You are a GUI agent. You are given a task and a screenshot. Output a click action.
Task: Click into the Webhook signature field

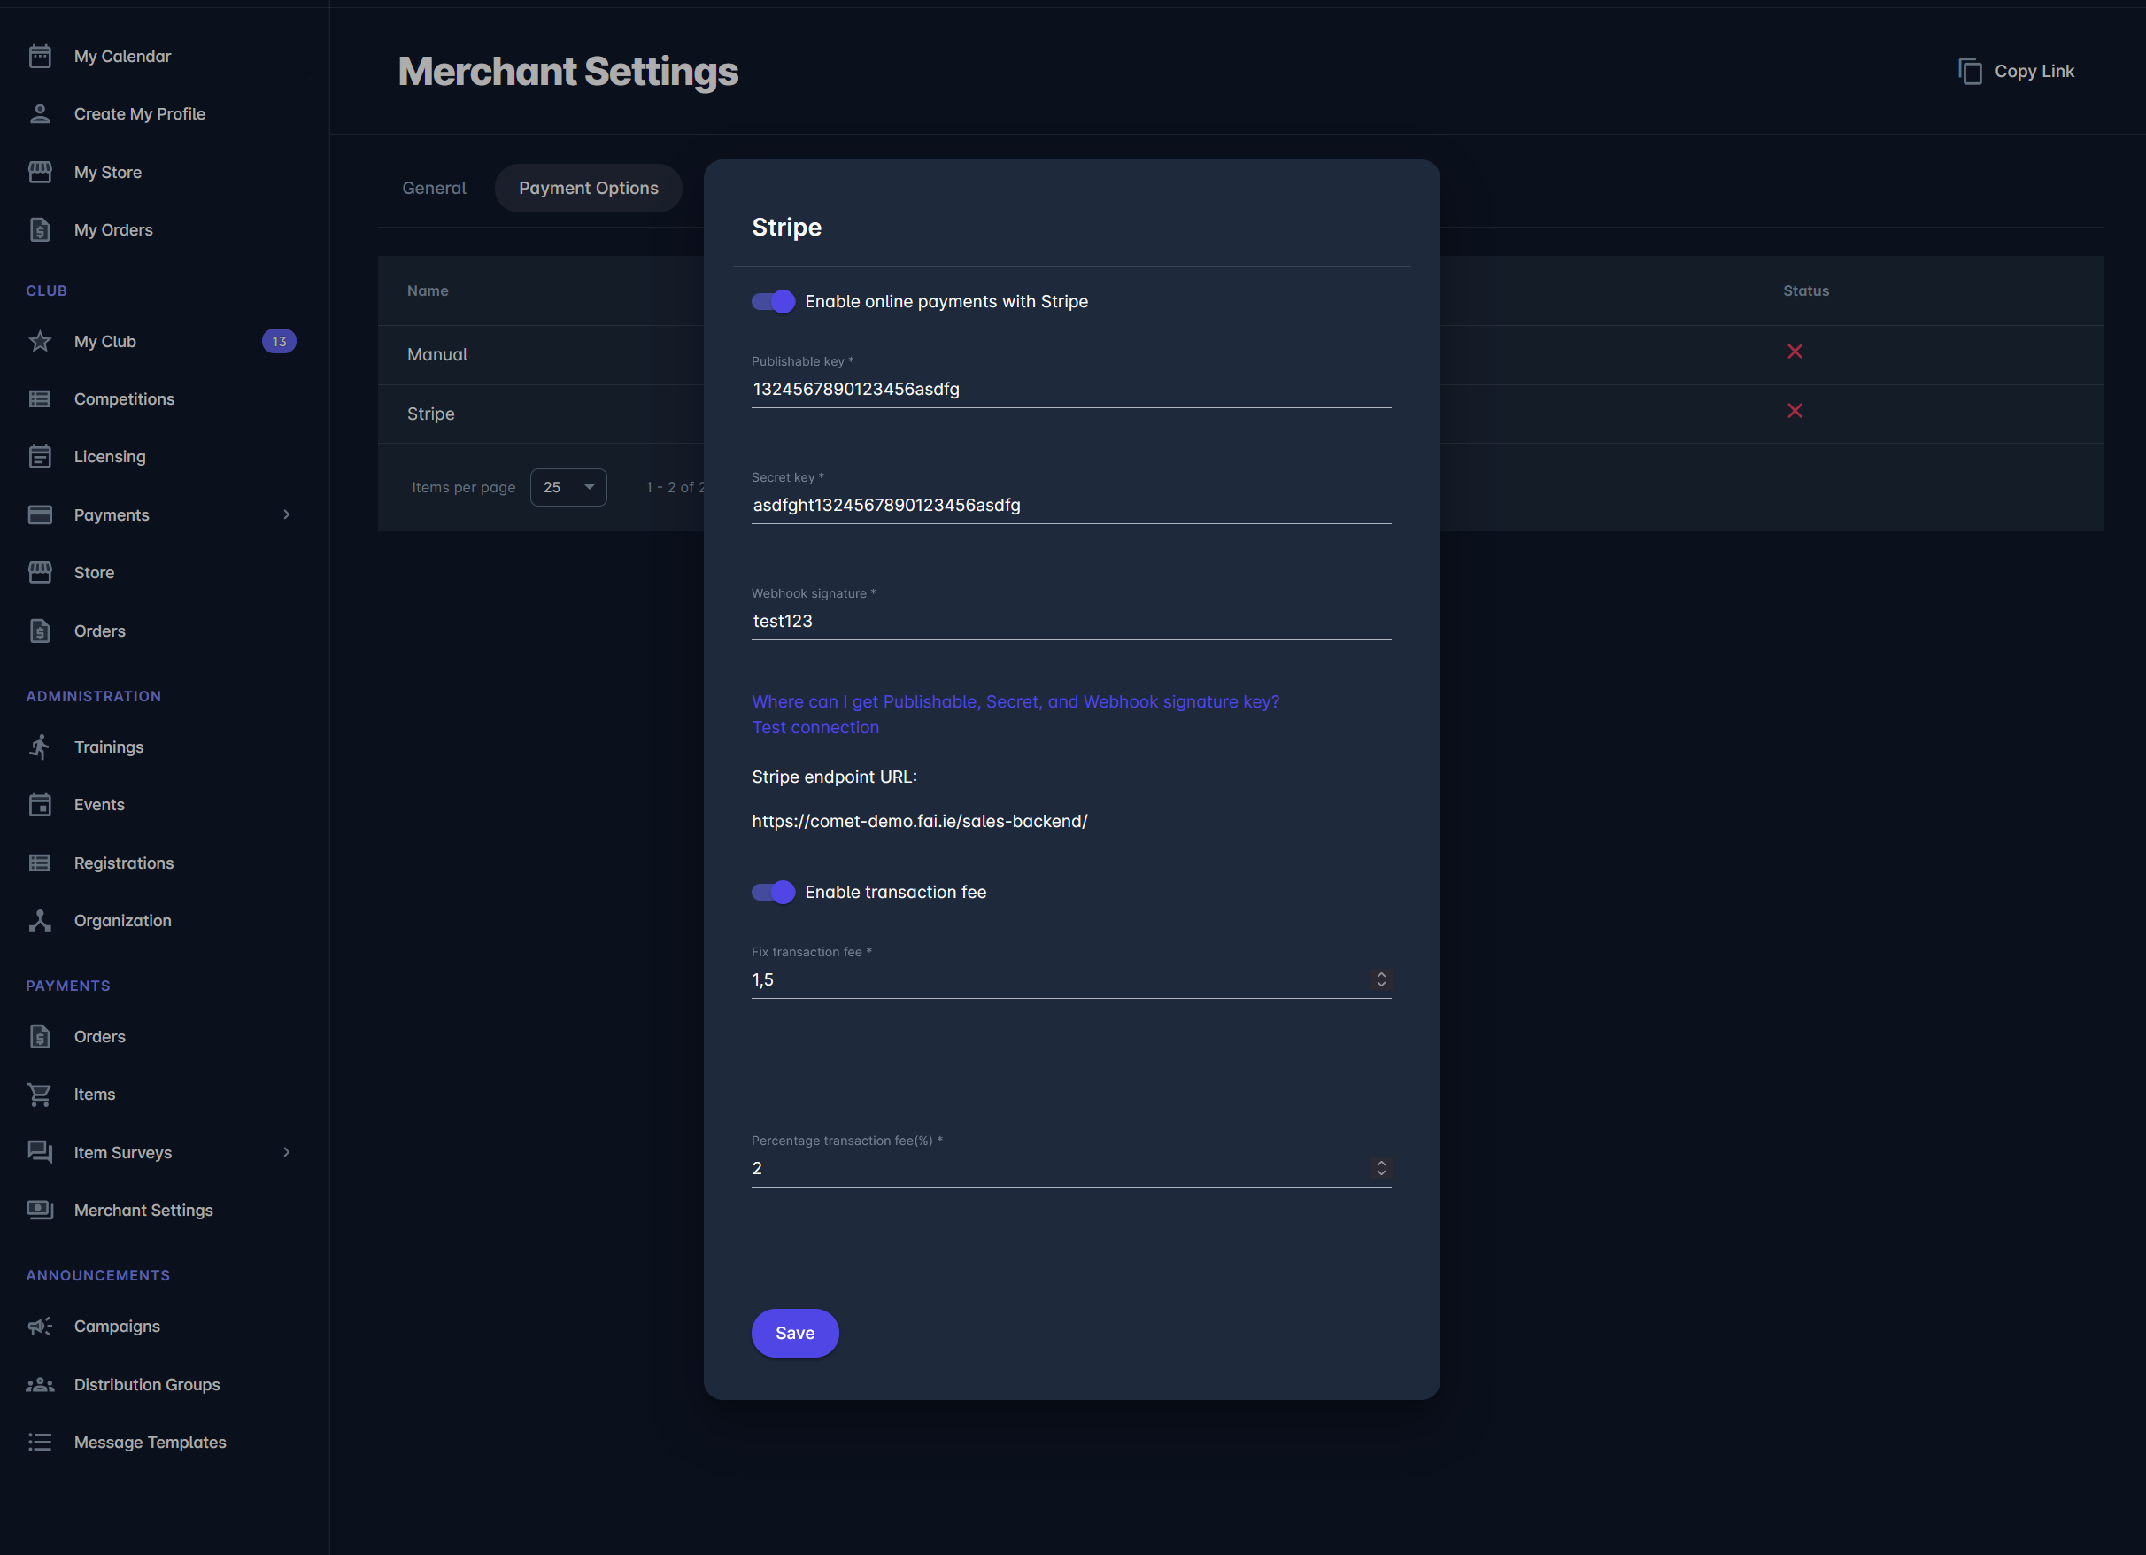click(x=1069, y=622)
